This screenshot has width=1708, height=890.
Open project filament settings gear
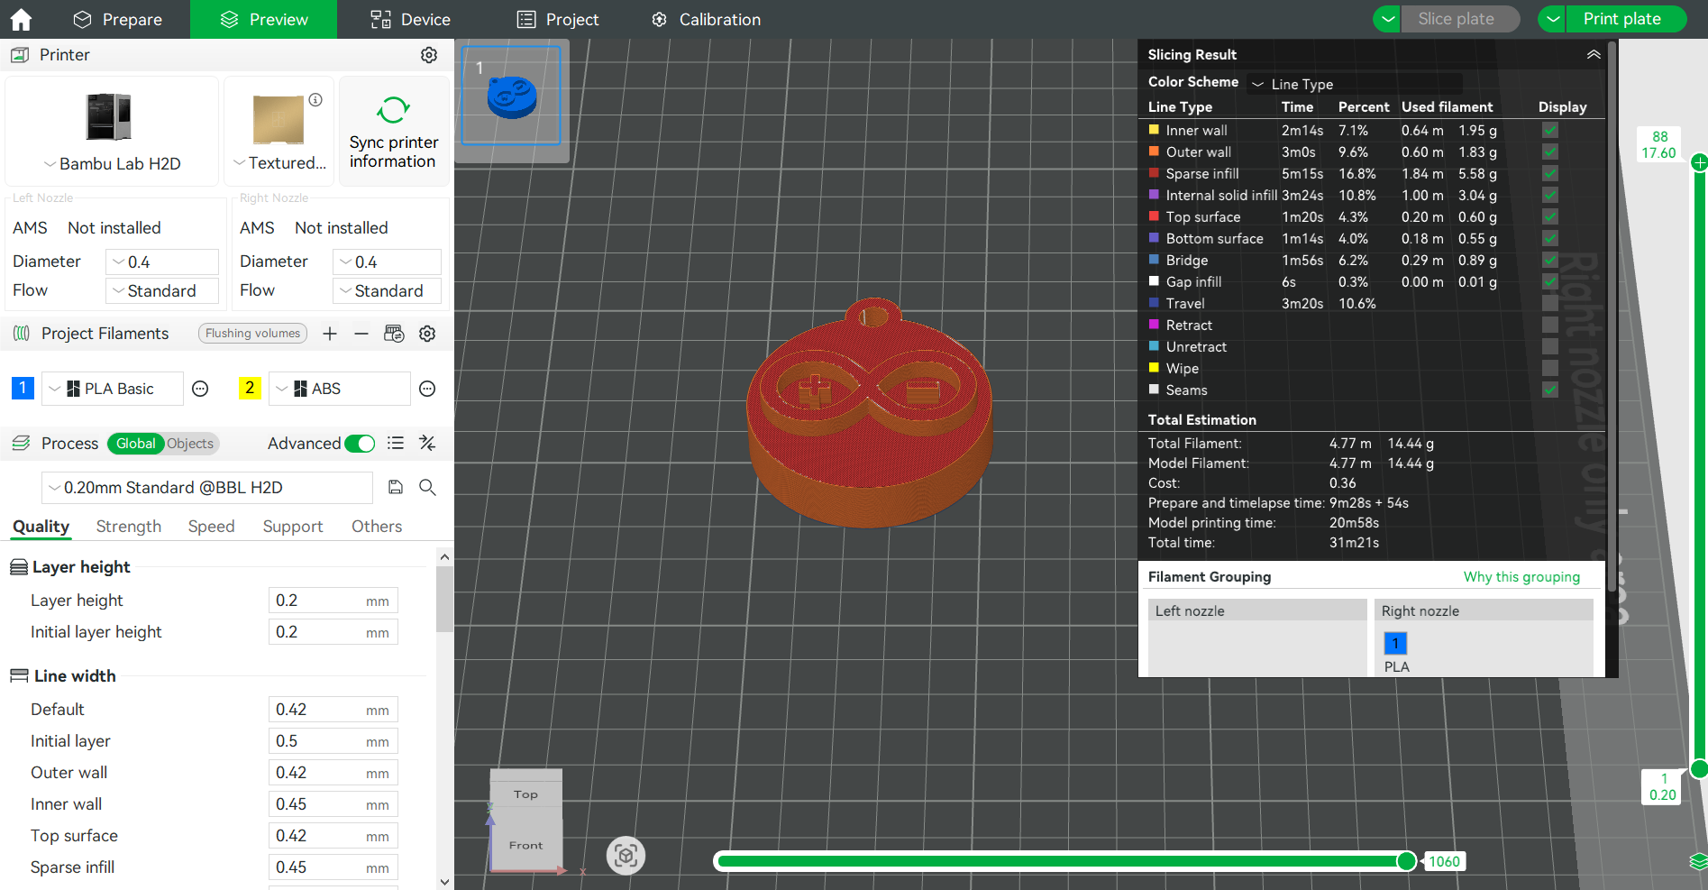[427, 334]
